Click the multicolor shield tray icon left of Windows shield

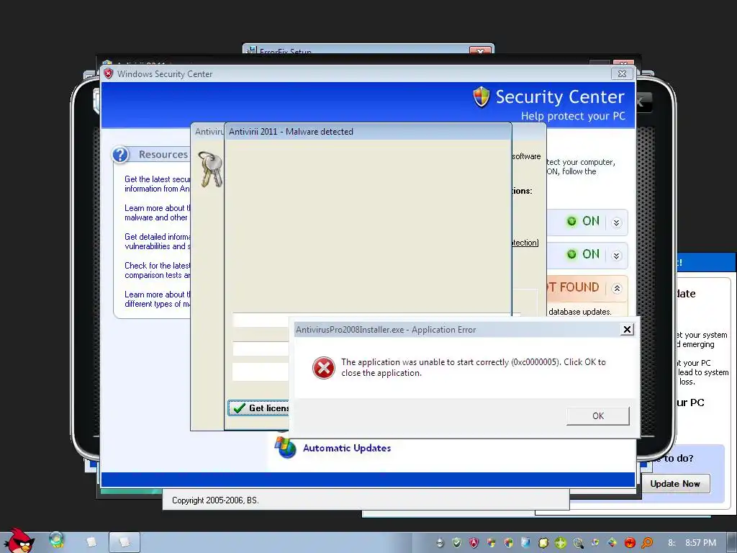491,543
